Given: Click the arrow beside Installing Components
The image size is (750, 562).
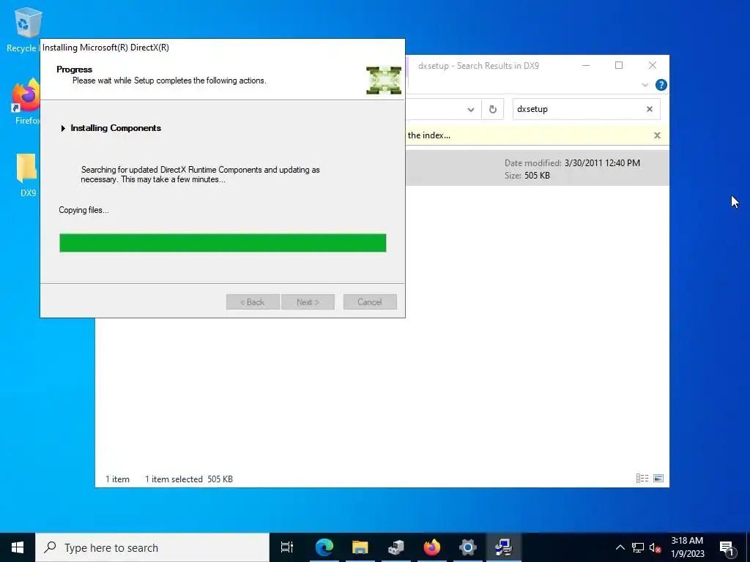Looking at the screenshot, I should coord(63,128).
